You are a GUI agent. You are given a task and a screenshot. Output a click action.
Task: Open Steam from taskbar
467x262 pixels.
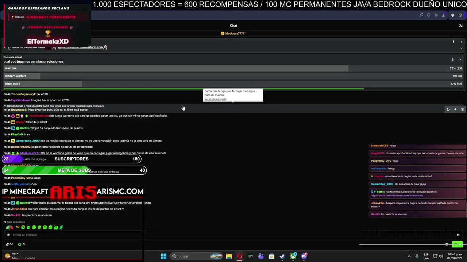[x=282, y=256]
